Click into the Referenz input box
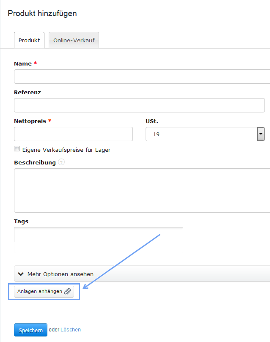The width and height of the screenshot is (270, 342). (x=139, y=106)
